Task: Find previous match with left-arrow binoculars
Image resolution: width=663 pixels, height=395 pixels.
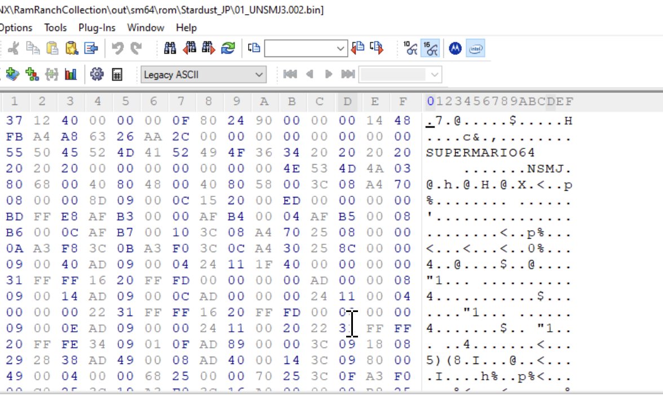Action: 189,49
